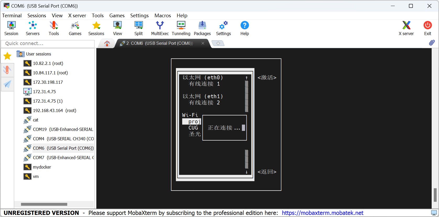Click the new tab plus button
Viewport: 439px width, 217px height.
pyautogui.click(x=218, y=43)
